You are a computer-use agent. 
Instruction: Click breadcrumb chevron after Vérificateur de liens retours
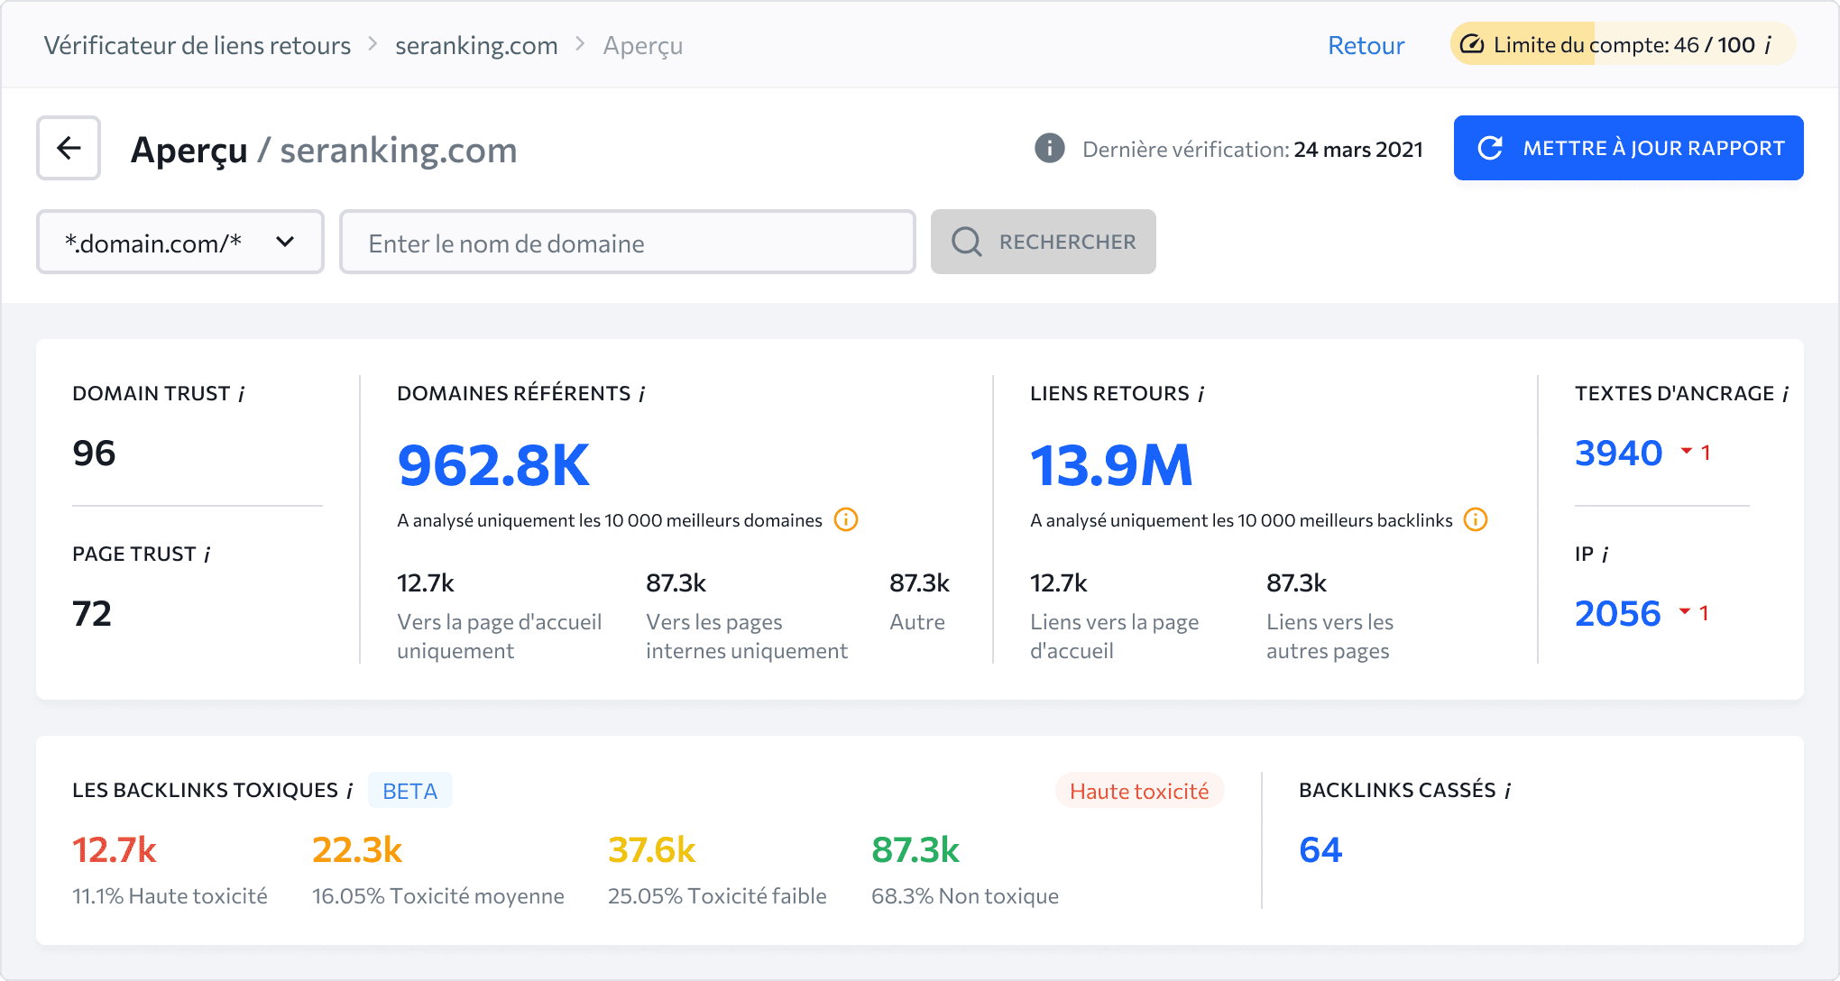(373, 44)
